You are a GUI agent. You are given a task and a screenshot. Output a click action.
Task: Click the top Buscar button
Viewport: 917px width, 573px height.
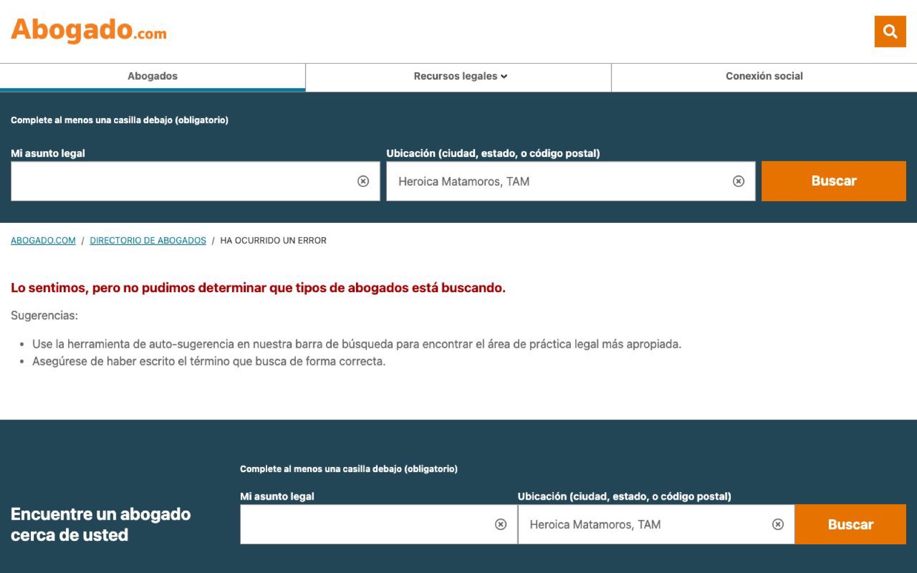click(x=833, y=181)
